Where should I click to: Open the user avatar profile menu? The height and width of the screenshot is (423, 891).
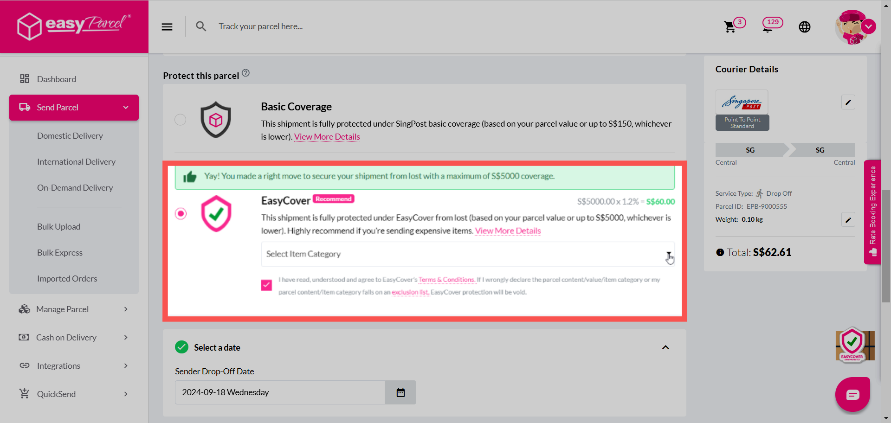point(854,27)
